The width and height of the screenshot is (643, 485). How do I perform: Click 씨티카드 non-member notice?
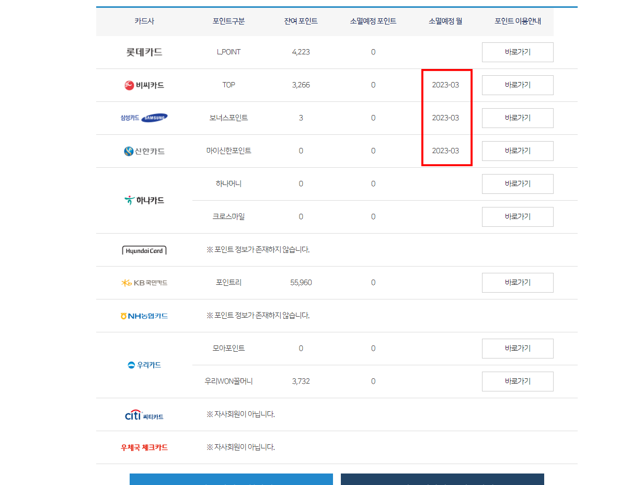point(240,414)
